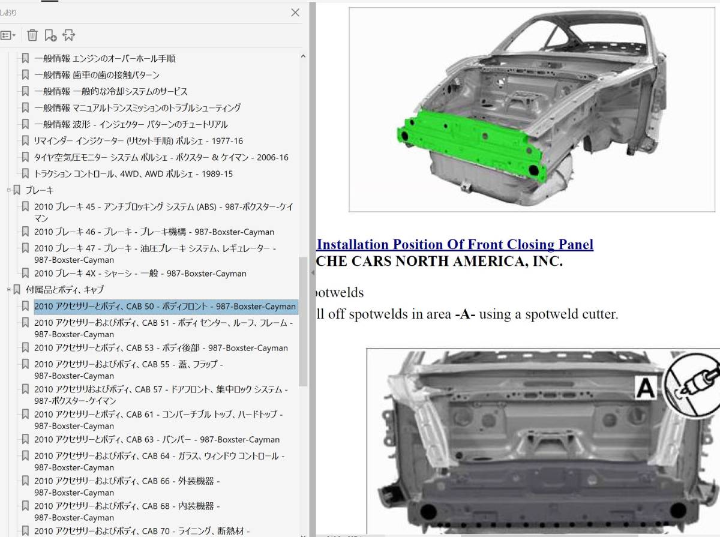Click bookmark icon beside CAB 68 内装機器
The image size is (720, 537).
pyautogui.click(x=25, y=506)
